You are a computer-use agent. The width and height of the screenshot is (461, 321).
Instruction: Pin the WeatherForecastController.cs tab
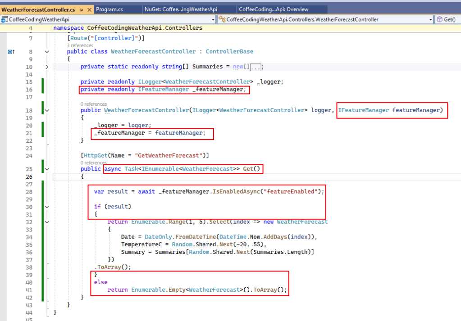(x=80, y=9)
